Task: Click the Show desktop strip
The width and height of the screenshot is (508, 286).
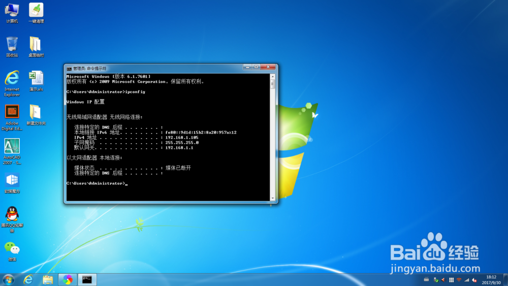Action: pyautogui.click(x=505, y=279)
